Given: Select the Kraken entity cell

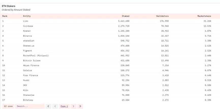Looking at the screenshot, I should point(27,31).
